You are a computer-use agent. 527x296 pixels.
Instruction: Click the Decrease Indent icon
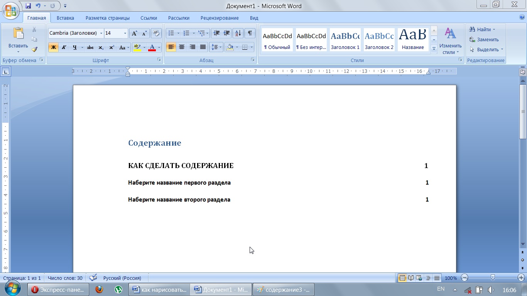tap(216, 33)
